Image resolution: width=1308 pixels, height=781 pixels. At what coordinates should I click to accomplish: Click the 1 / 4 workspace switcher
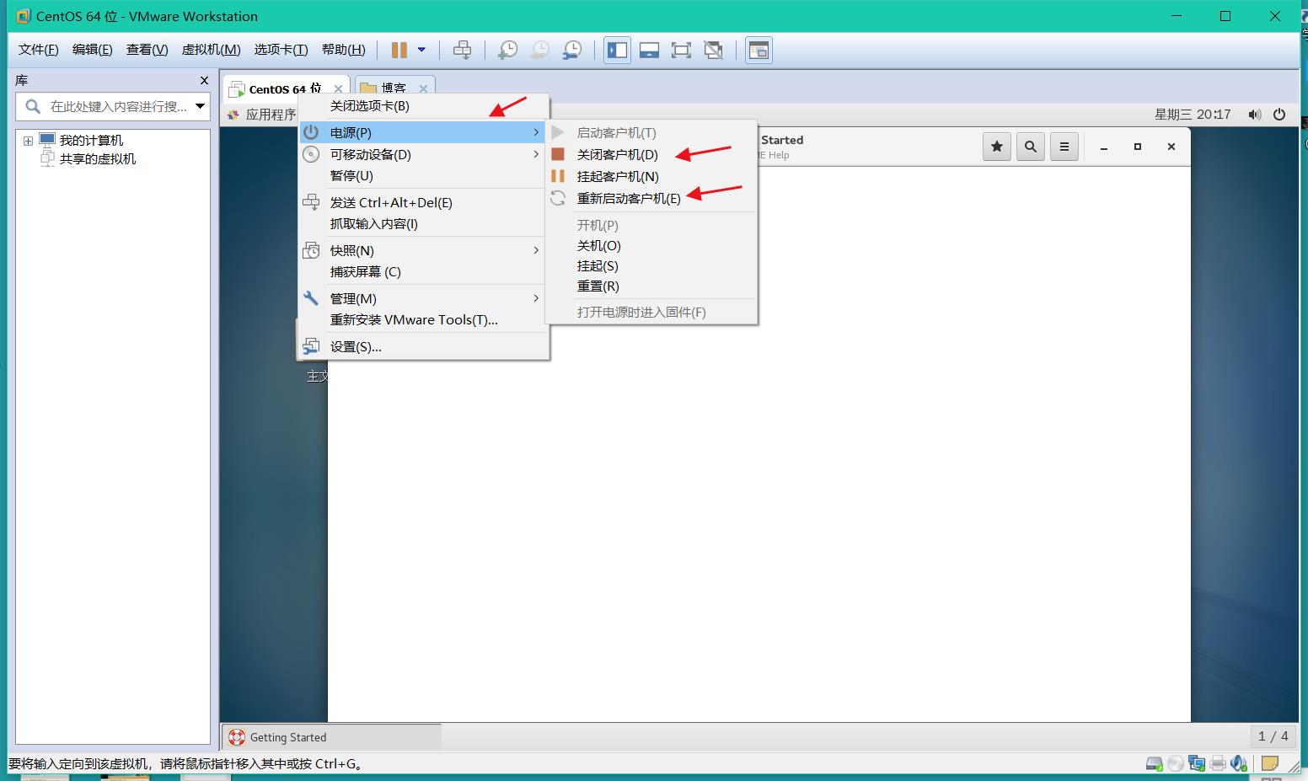pyautogui.click(x=1273, y=736)
